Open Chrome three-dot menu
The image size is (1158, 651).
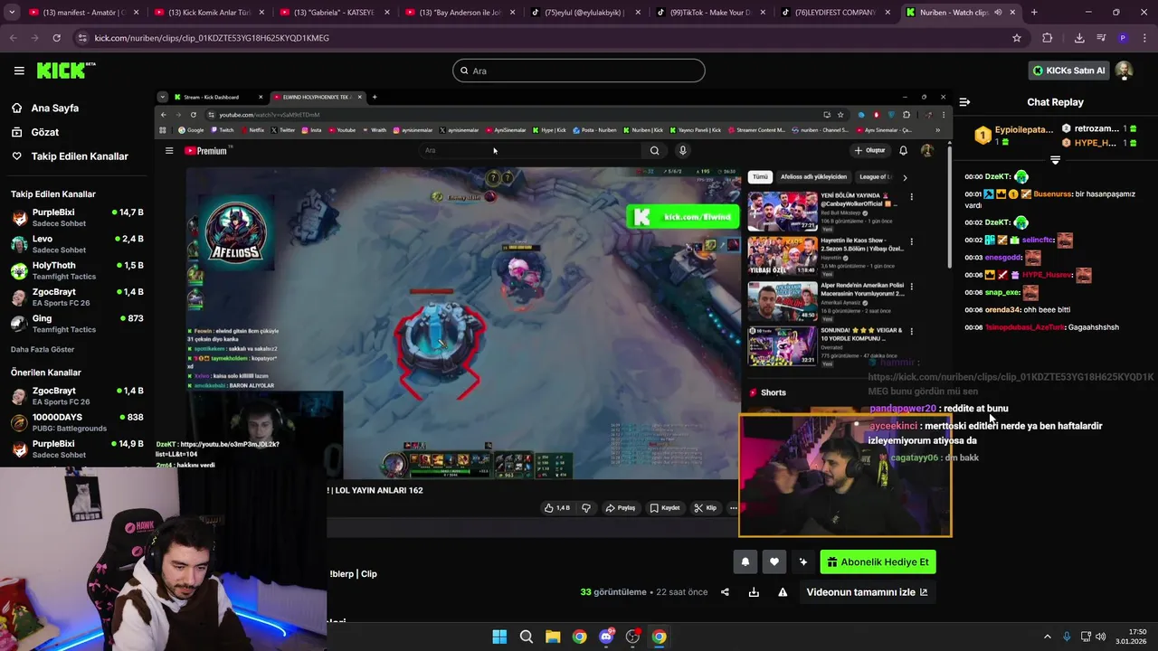coord(1144,38)
